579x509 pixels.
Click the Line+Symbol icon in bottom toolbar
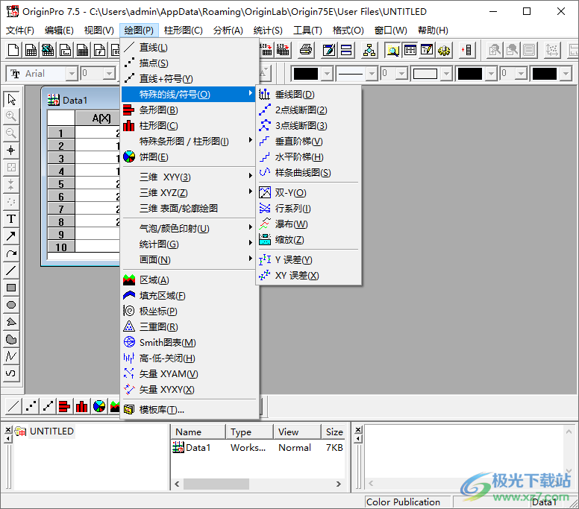48,406
